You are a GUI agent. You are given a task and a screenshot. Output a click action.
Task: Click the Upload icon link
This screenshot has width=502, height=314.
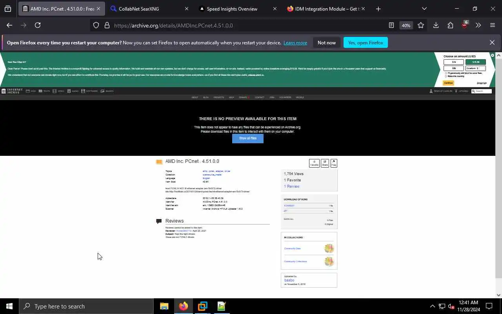click(461, 91)
